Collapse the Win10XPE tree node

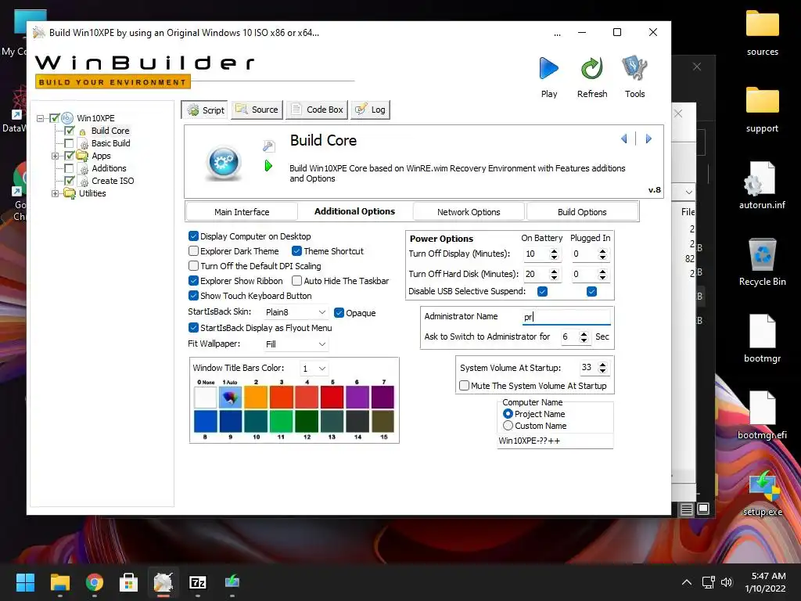point(41,118)
